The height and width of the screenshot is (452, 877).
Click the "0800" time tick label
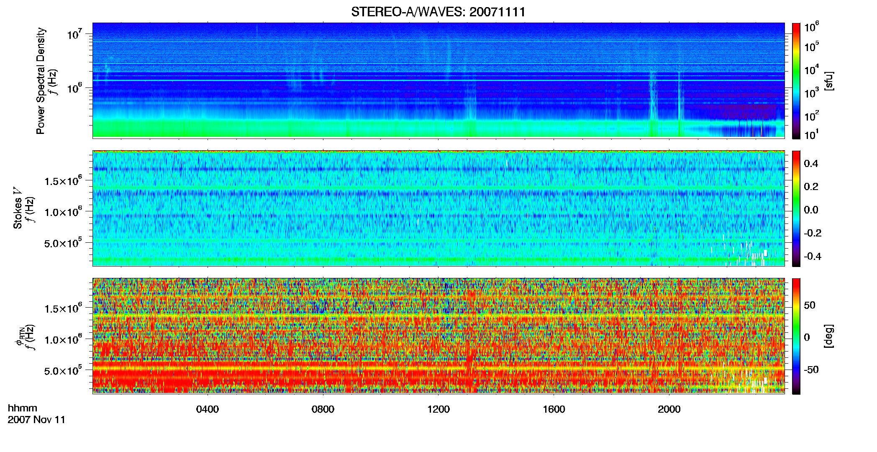[323, 409]
